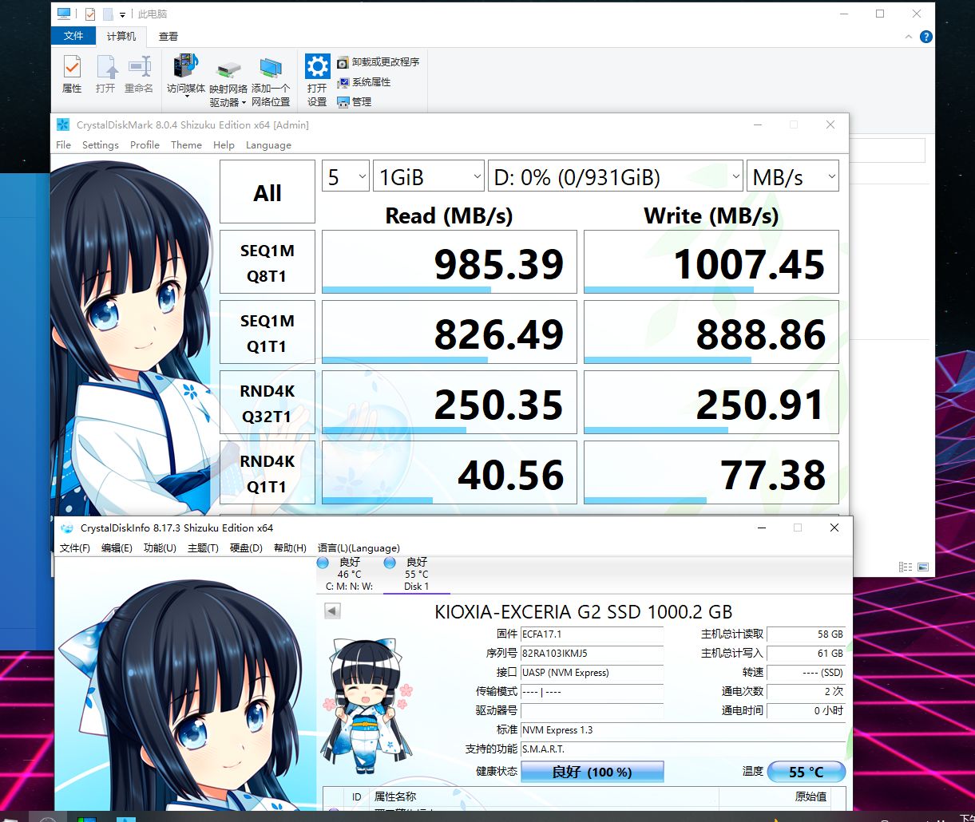This screenshot has width=975, height=822.
Task: Click the 985.39 read result value
Action: tap(449, 263)
